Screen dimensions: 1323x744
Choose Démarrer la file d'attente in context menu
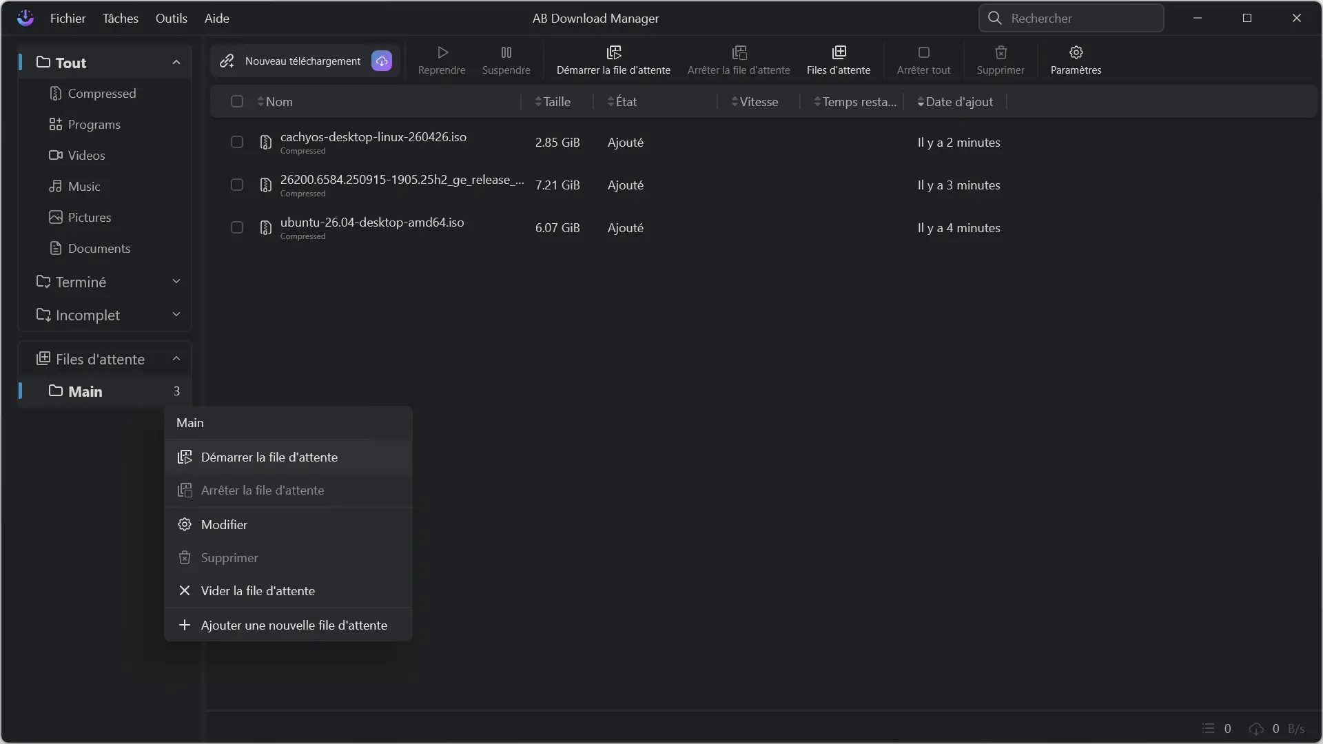pos(288,457)
